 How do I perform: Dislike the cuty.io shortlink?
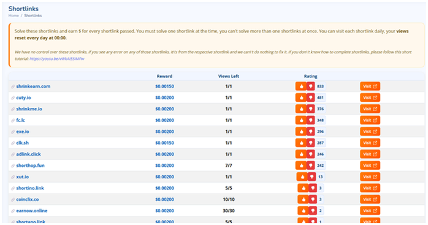coord(311,97)
